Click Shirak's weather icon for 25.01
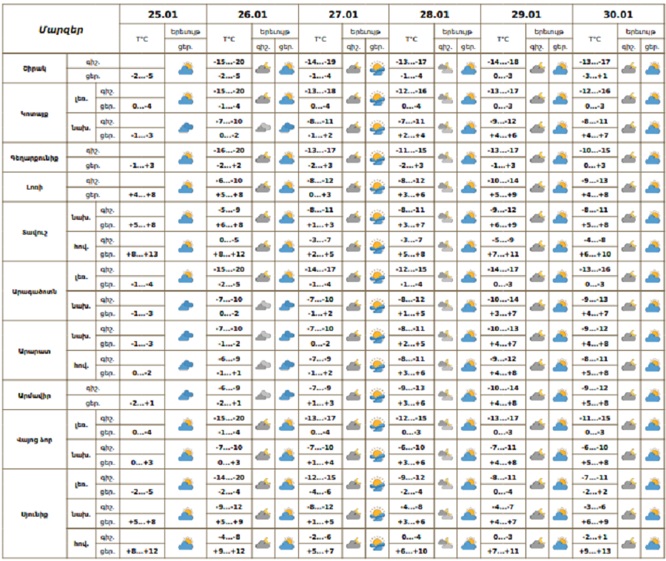The height and width of the screenshot is (561, 666). coord(185,68)
